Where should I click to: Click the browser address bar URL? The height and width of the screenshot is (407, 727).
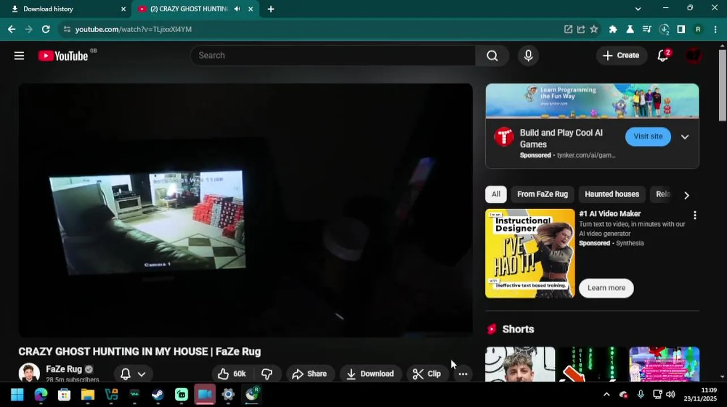134,29
